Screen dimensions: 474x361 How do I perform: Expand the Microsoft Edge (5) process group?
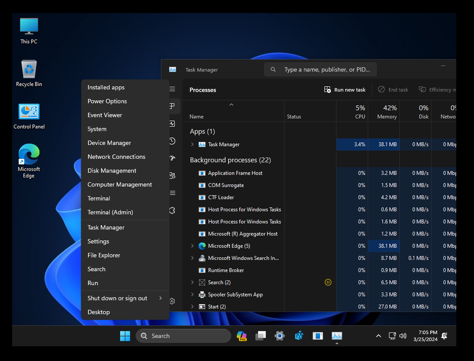click(192, 246)
